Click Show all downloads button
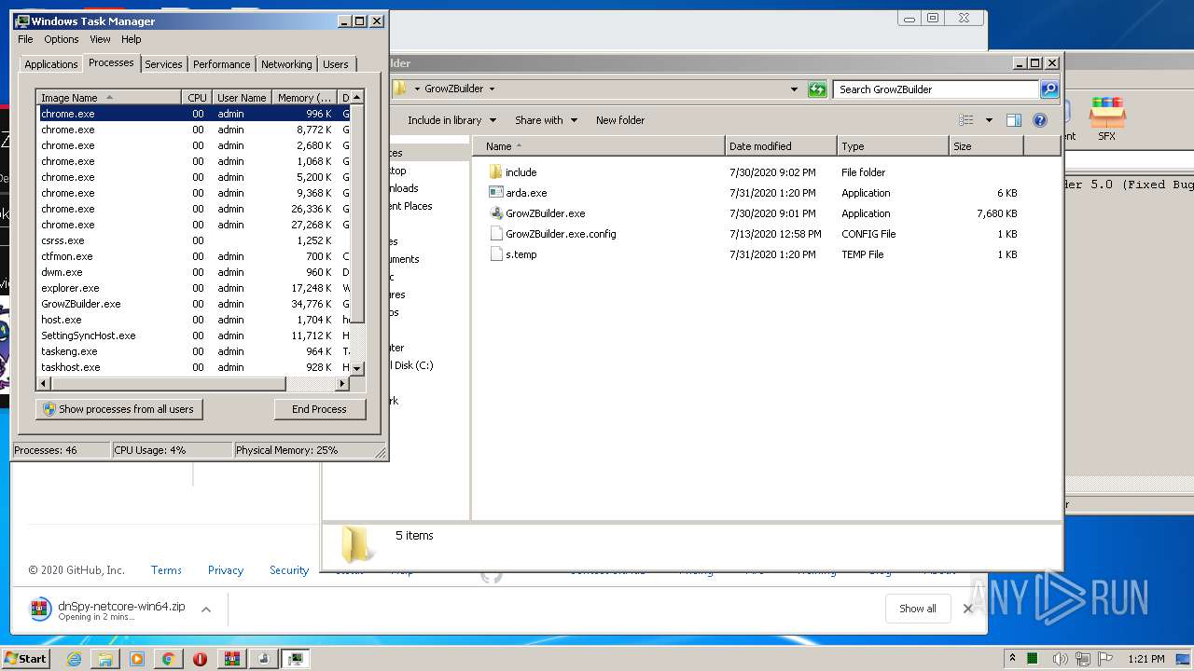The height and width of the screenshot is (671, 1194). [918, 609]
